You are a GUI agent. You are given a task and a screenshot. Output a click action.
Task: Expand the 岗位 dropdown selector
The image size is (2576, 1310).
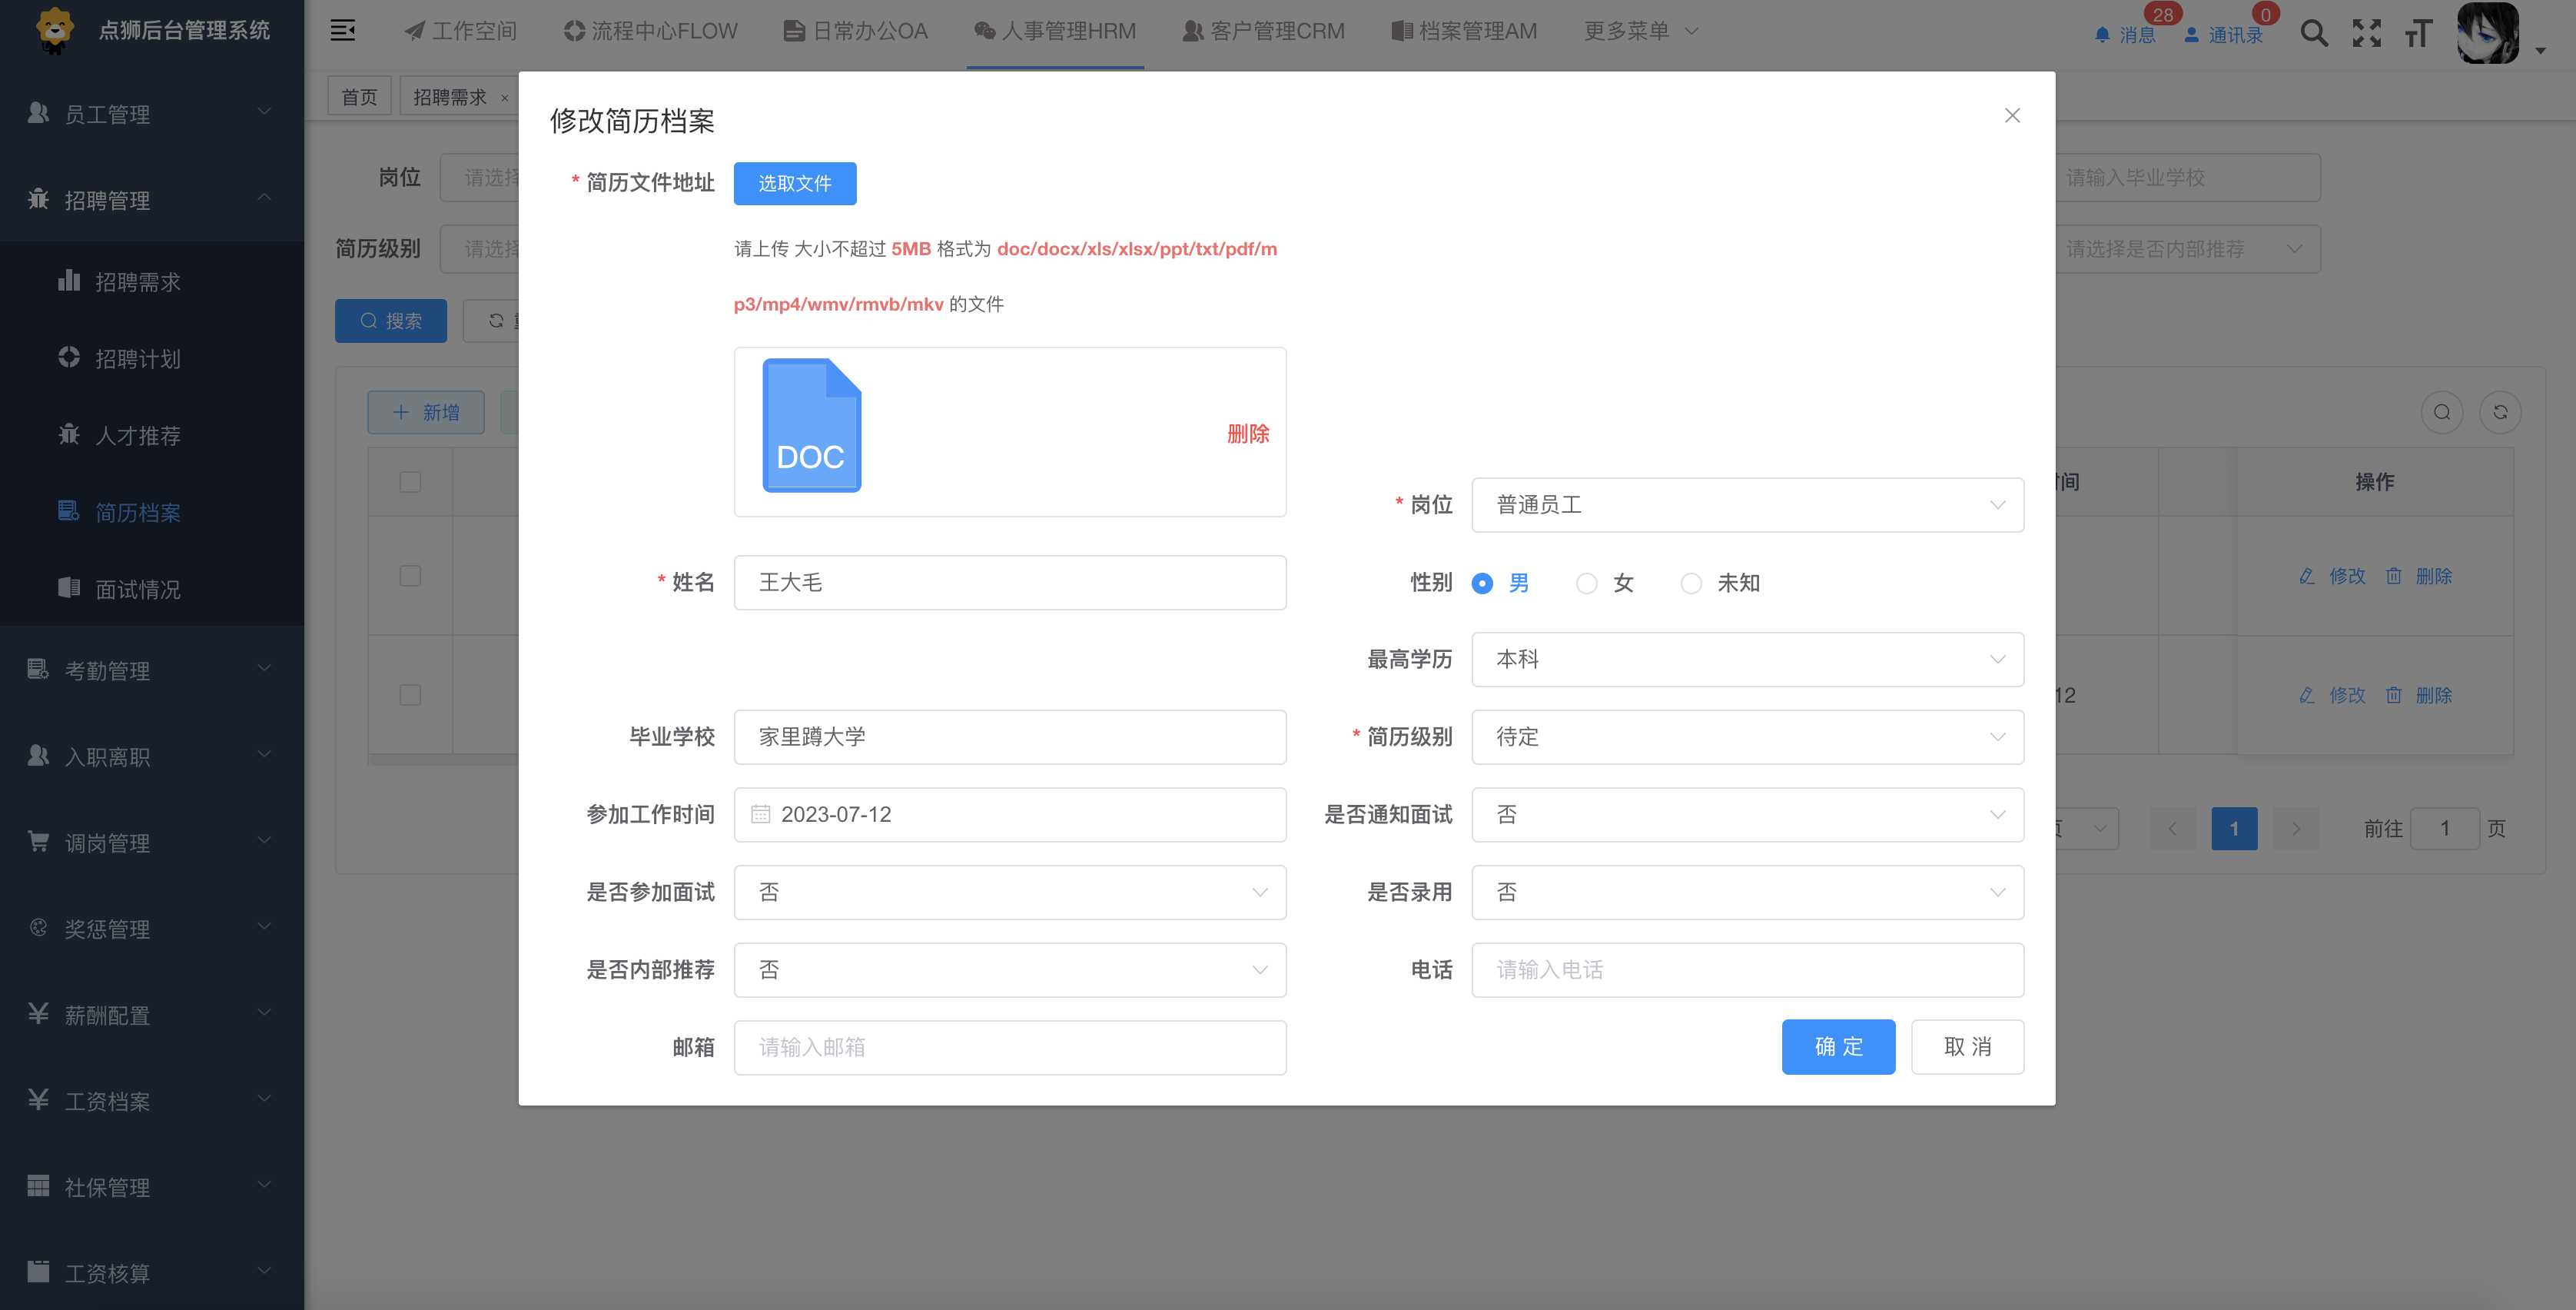point(1748,504)
